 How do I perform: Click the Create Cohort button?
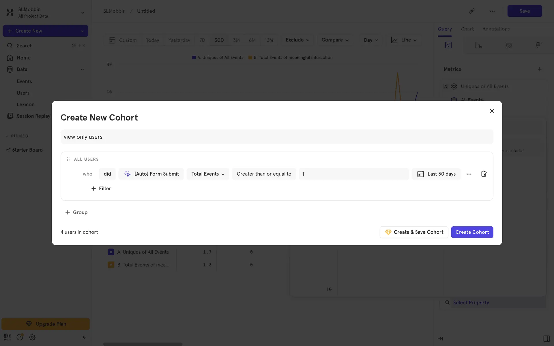coord(472,232)
